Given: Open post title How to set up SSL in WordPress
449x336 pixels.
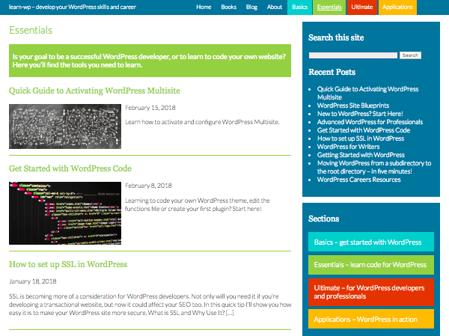Looking at the screenshot, I should click(68, 264).
